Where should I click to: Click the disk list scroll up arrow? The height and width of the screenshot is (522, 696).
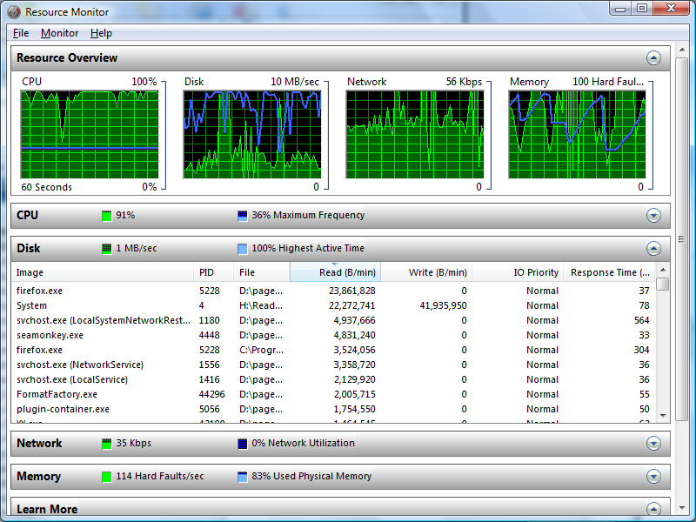coord(663,270)
